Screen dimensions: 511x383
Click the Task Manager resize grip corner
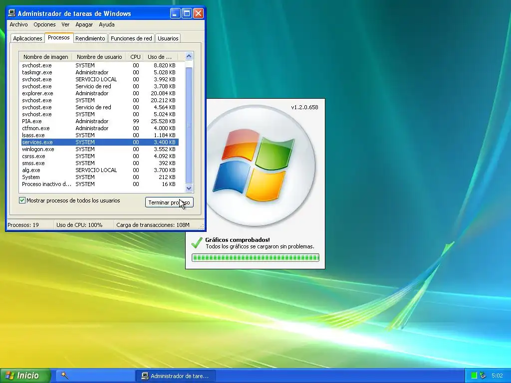point(202,226)
